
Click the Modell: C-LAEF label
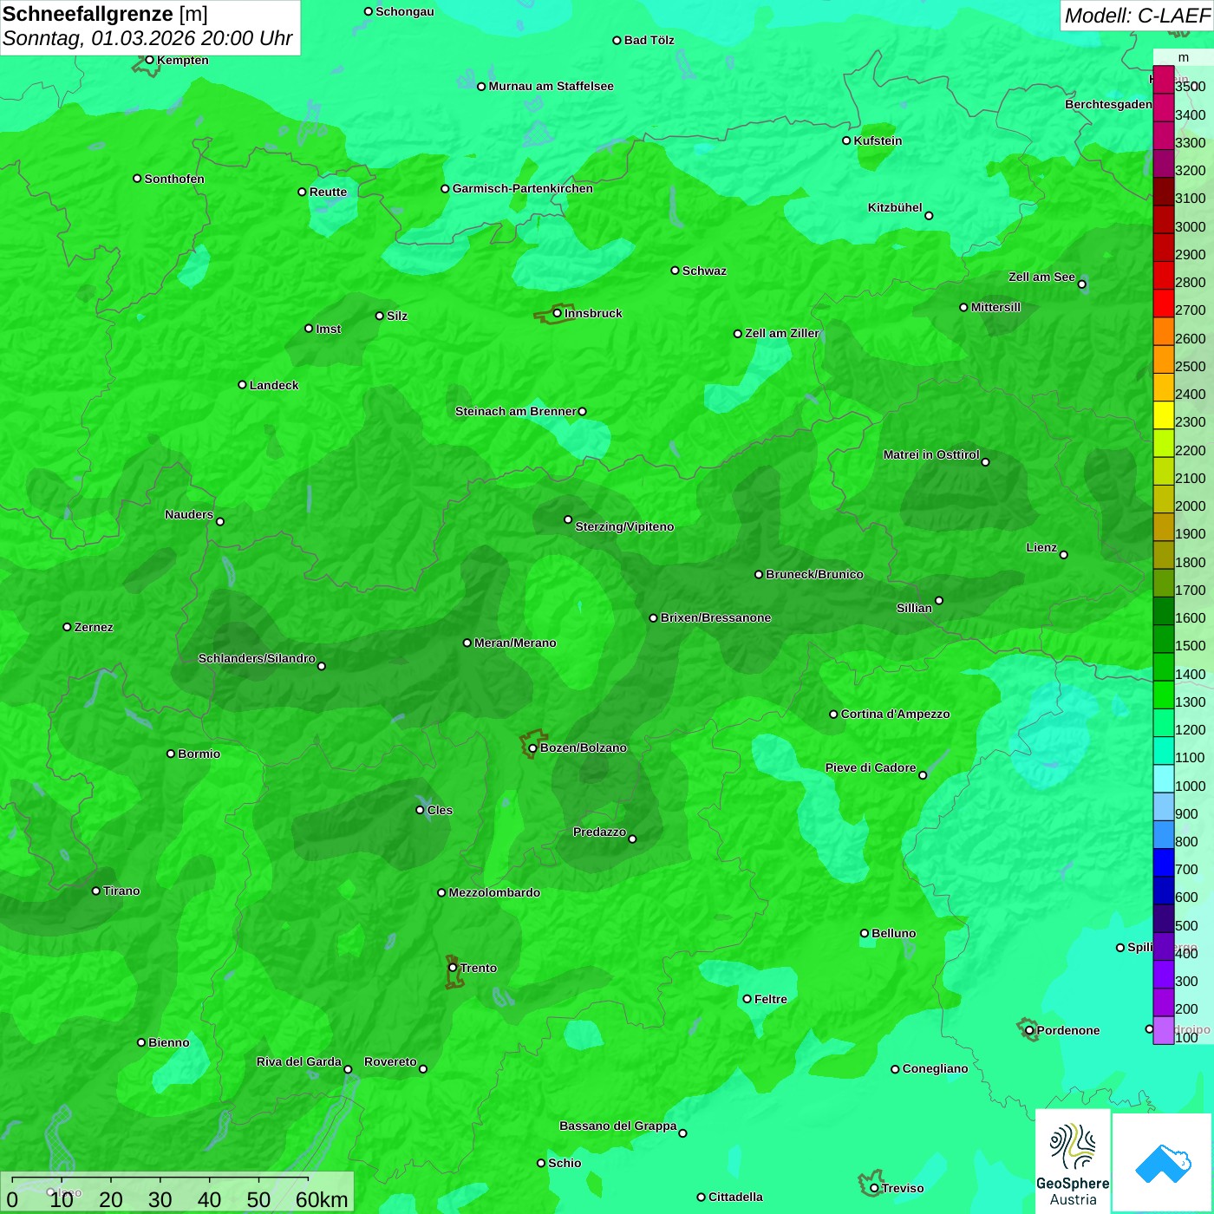[1137, 16]
